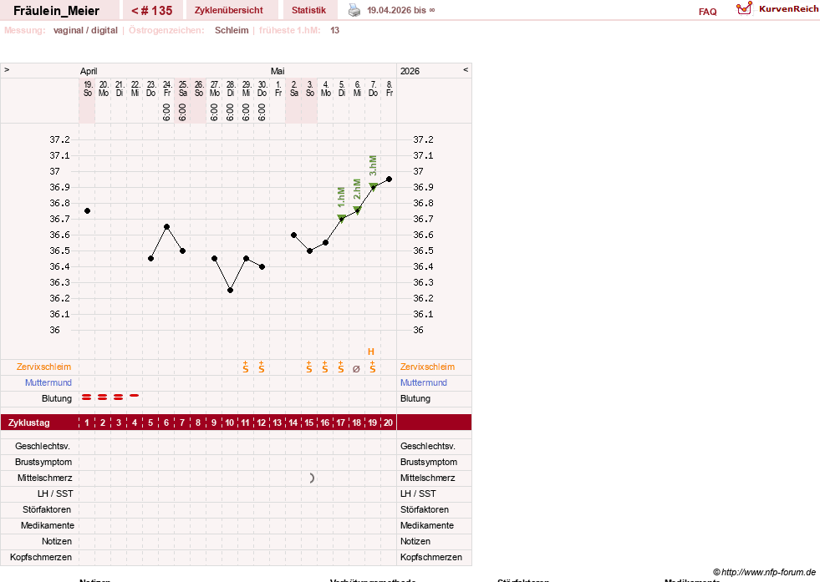820x582 pixels.
Task: Select the 1.hM green triangle marker
Action: 341,218
